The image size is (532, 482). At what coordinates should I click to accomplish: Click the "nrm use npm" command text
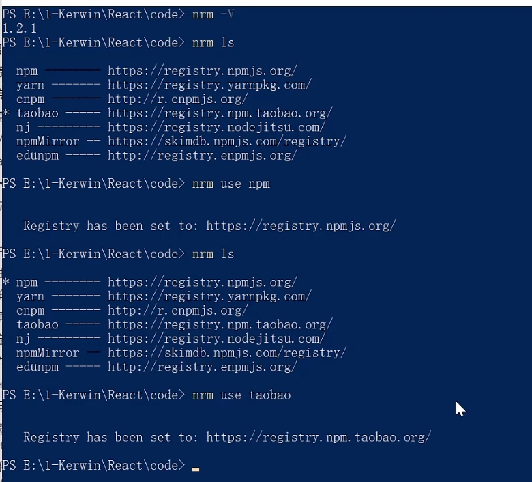(231, 184)
